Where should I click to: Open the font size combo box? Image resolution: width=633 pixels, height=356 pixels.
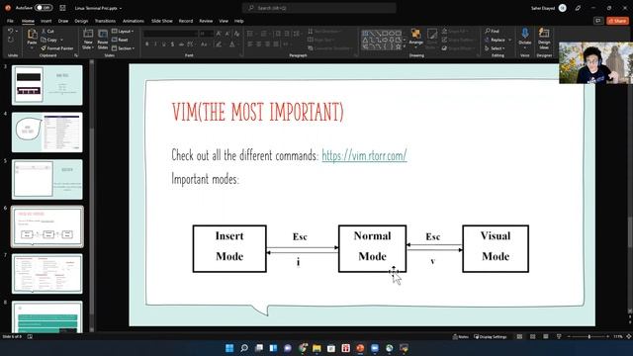[207, 34]
